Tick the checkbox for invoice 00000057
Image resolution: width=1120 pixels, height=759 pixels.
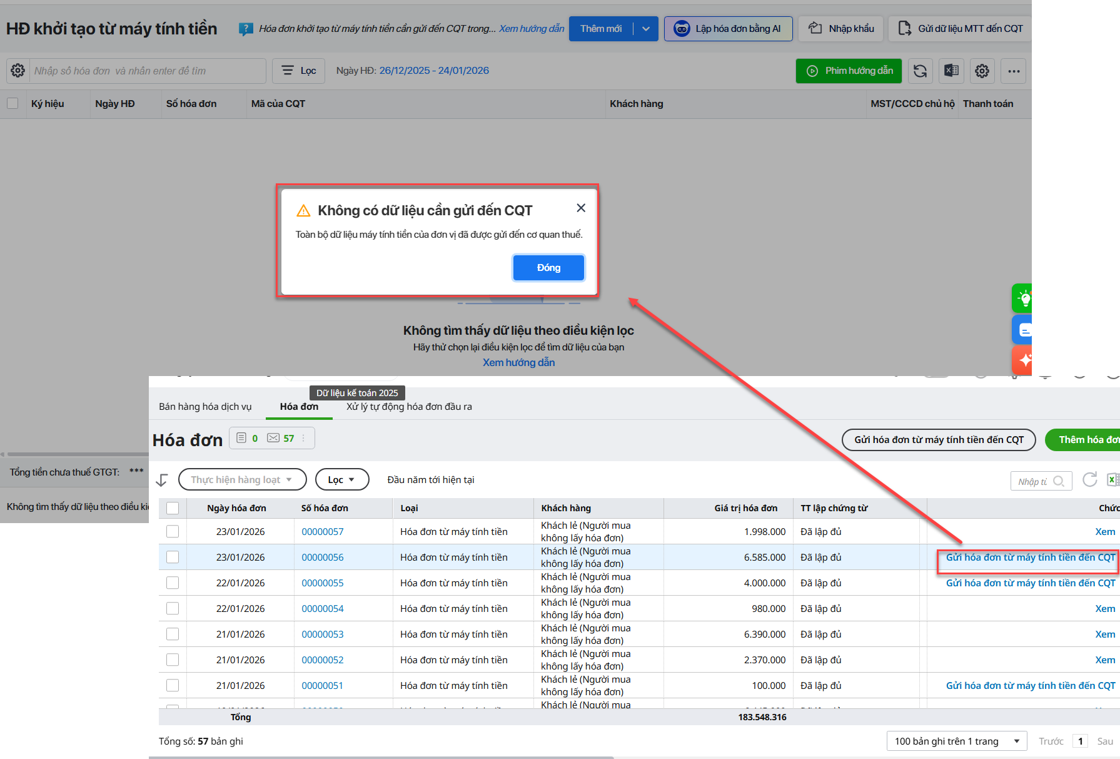pyautogui.click(x=173, y=532)
